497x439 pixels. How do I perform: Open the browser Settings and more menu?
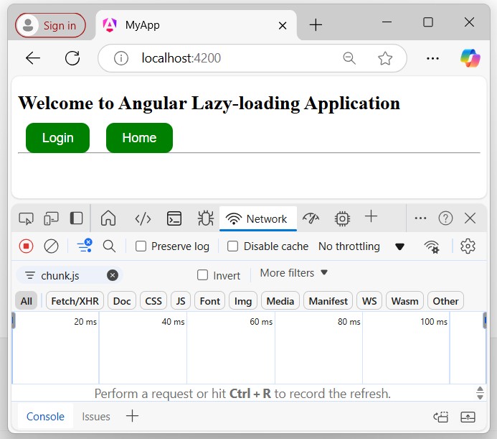click(x=432, y=59)
